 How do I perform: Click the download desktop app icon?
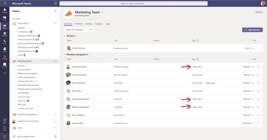tap(5, 136)
